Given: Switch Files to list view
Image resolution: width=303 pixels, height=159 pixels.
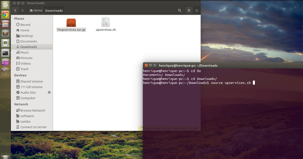Looking at the screenshot, I should [x=189, y=10].
